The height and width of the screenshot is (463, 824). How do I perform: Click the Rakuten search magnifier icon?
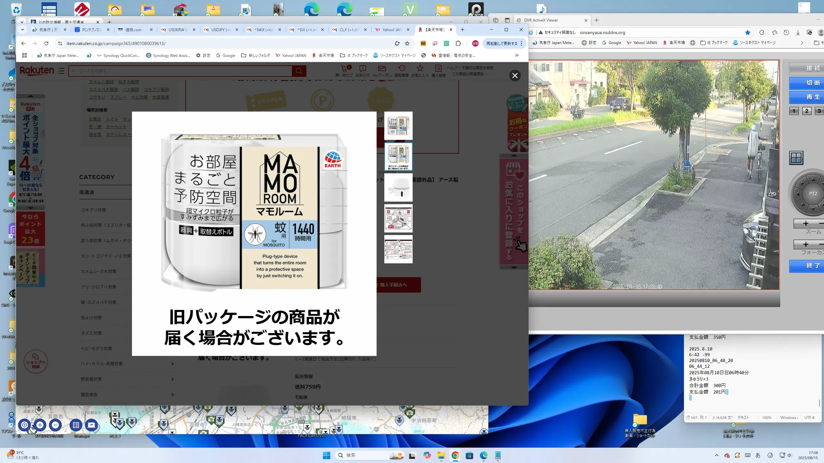click(x=299, y=71)
